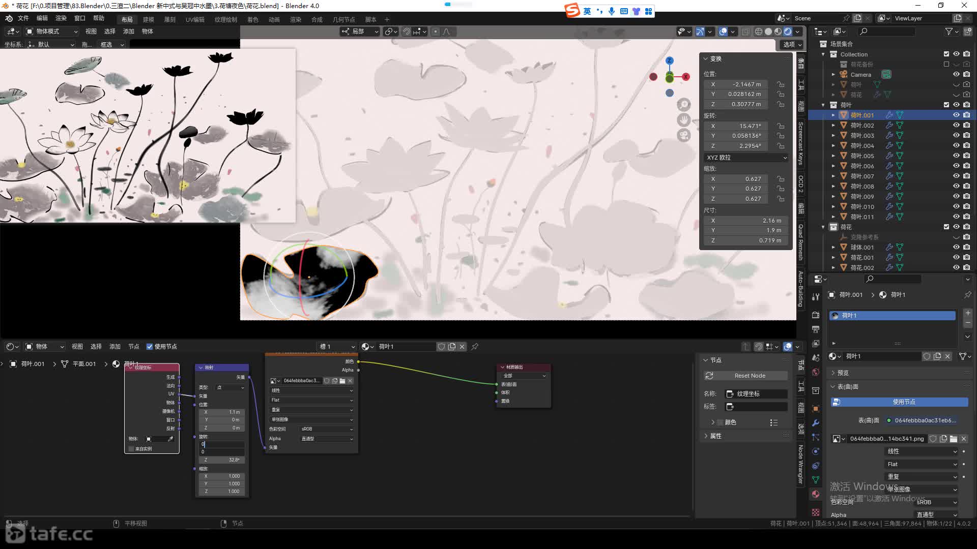Collapse the 荷叶 collection in outliner

pyautogui.click(x=823, y=105)
